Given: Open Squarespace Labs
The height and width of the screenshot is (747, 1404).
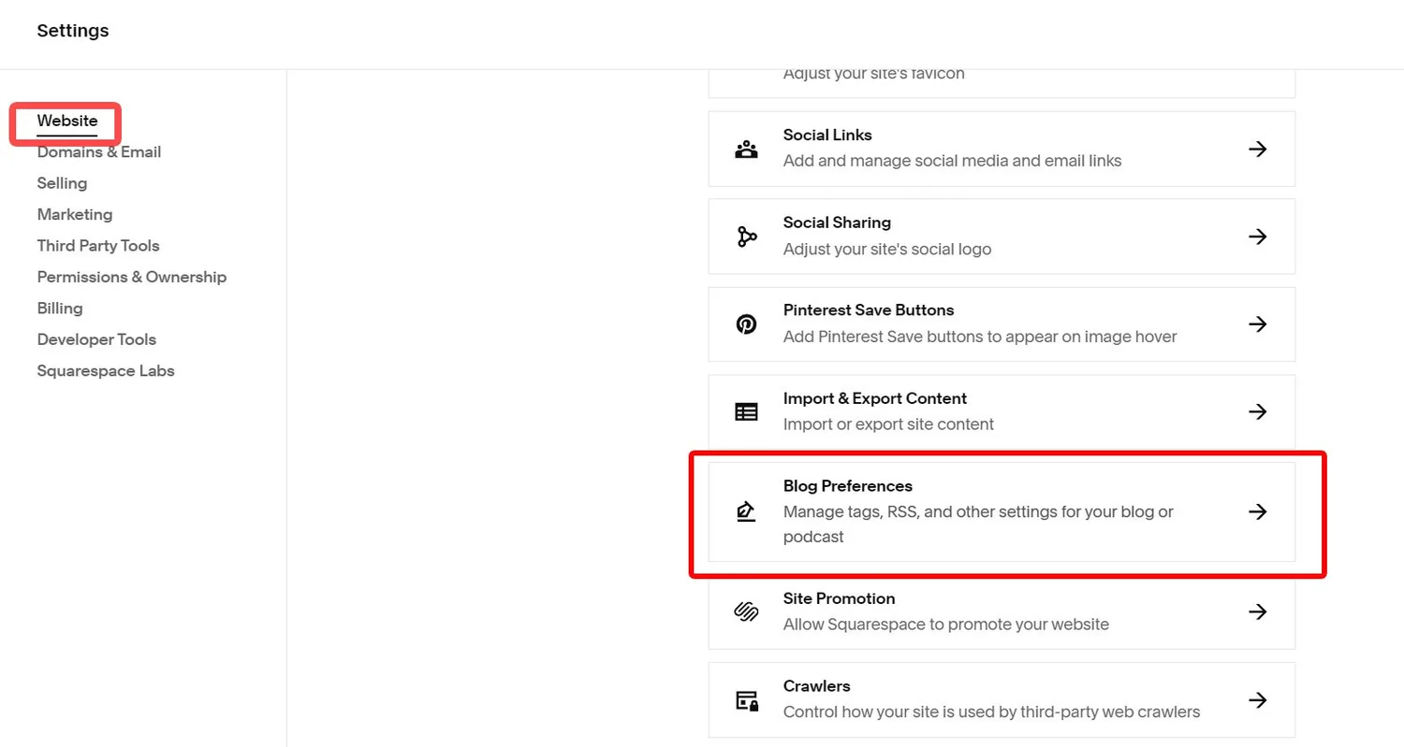Looking at the screenshot, I should coord(106,370).
